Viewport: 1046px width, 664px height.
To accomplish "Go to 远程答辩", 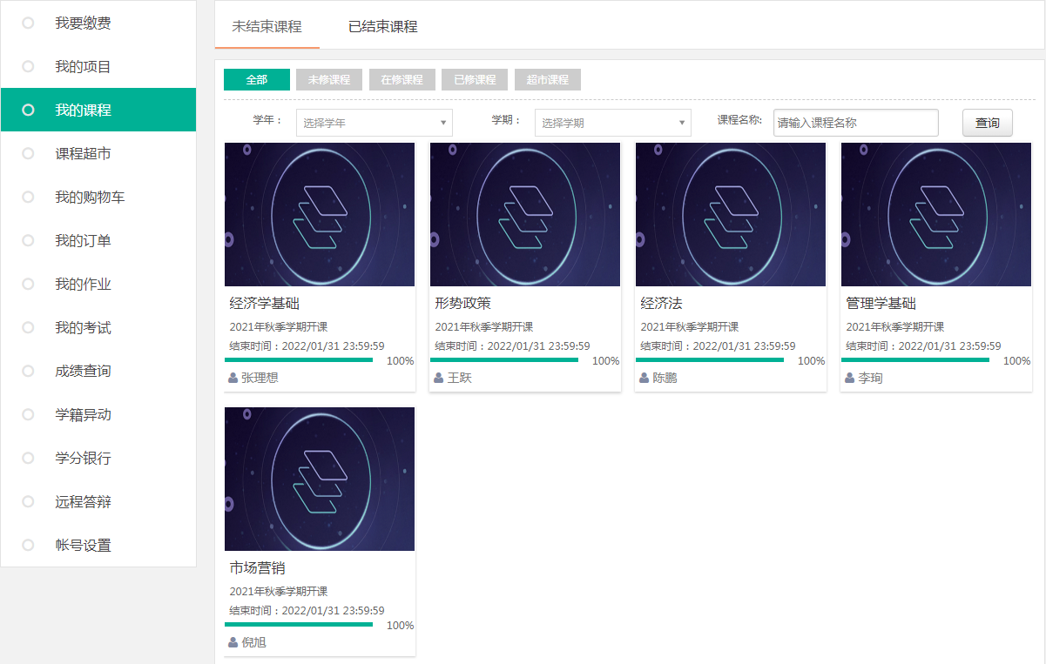I will [x=98, y=501].
